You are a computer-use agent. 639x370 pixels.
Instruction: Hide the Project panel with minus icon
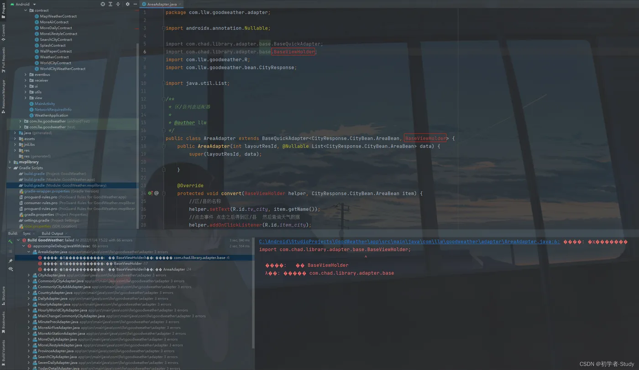point(135,4)
